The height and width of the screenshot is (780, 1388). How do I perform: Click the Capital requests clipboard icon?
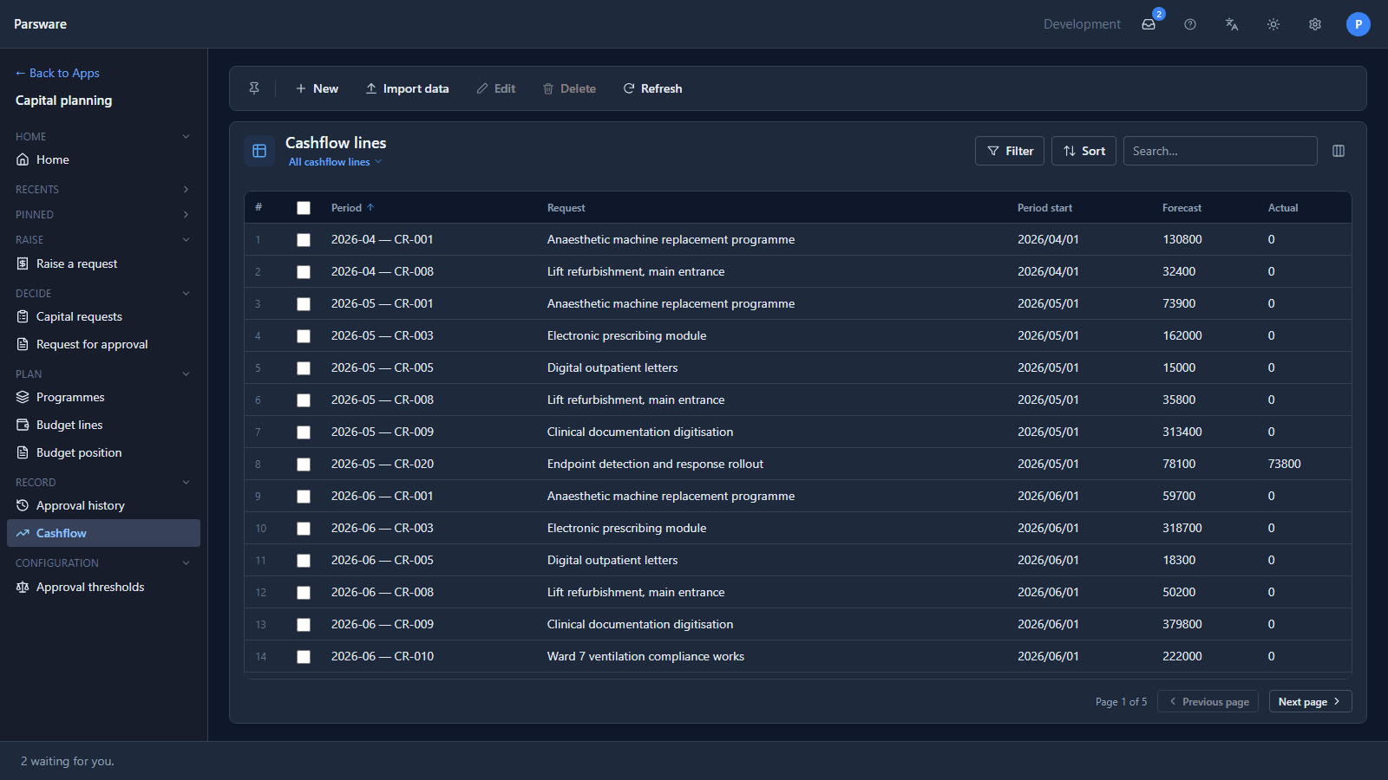pyautogui.click(x=23, y=316)
